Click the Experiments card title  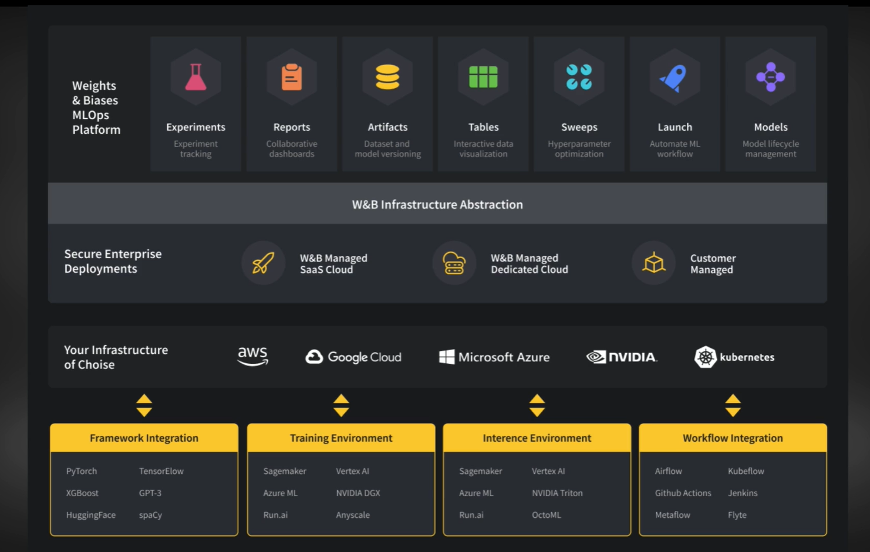(x=195, y=127)
